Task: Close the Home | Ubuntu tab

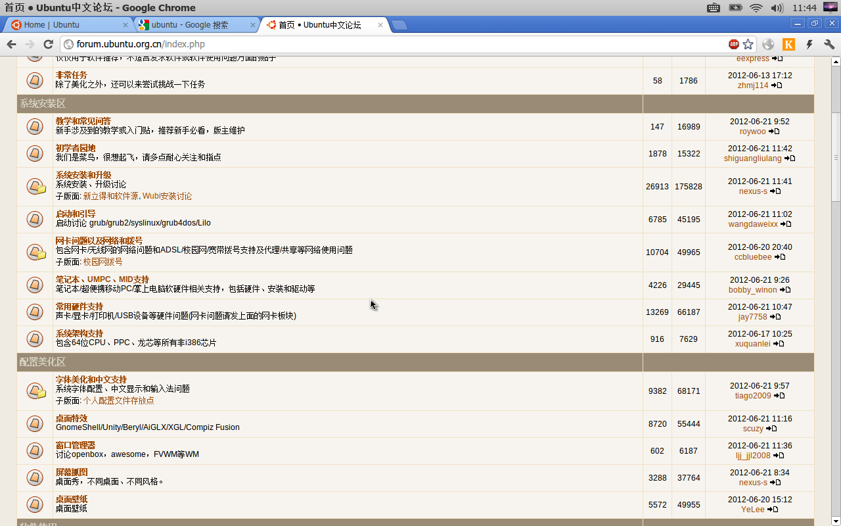Action: pyautogui.click(x=125, y=25)
